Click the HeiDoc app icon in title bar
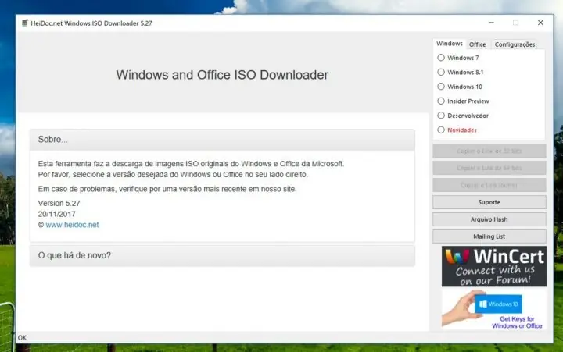Image resolution: width=563 pixels, height=352 pixels. (x=24, y=23)
